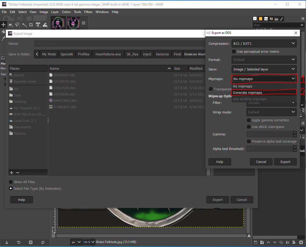Open the Compression dropdown showing BC1/DXT1
The height and width of the screenshot is (247, 306).
[264, 43]
